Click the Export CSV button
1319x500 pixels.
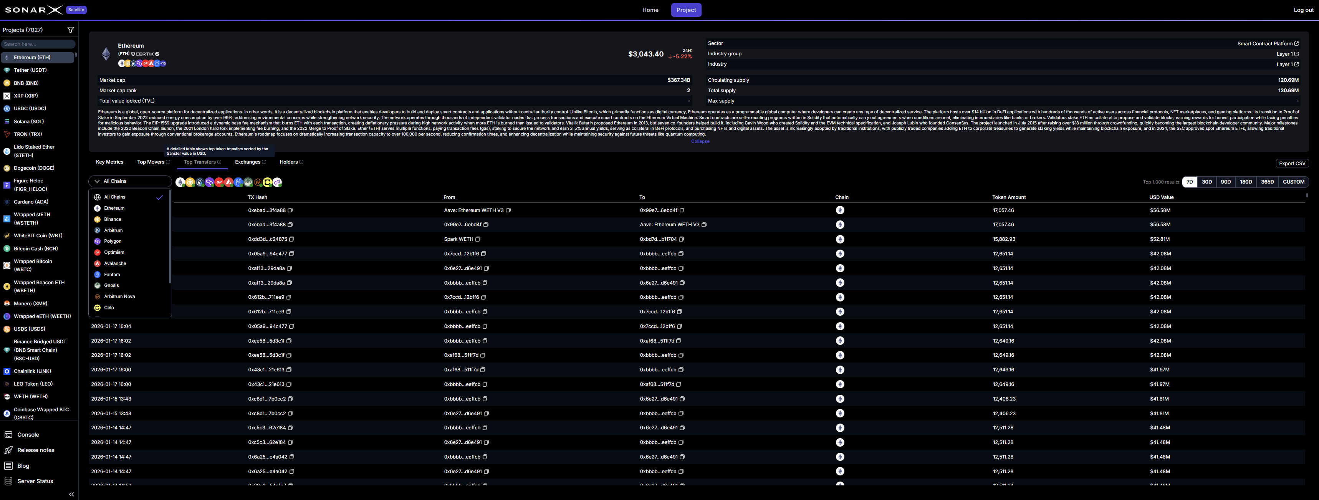coord(1293,163)
